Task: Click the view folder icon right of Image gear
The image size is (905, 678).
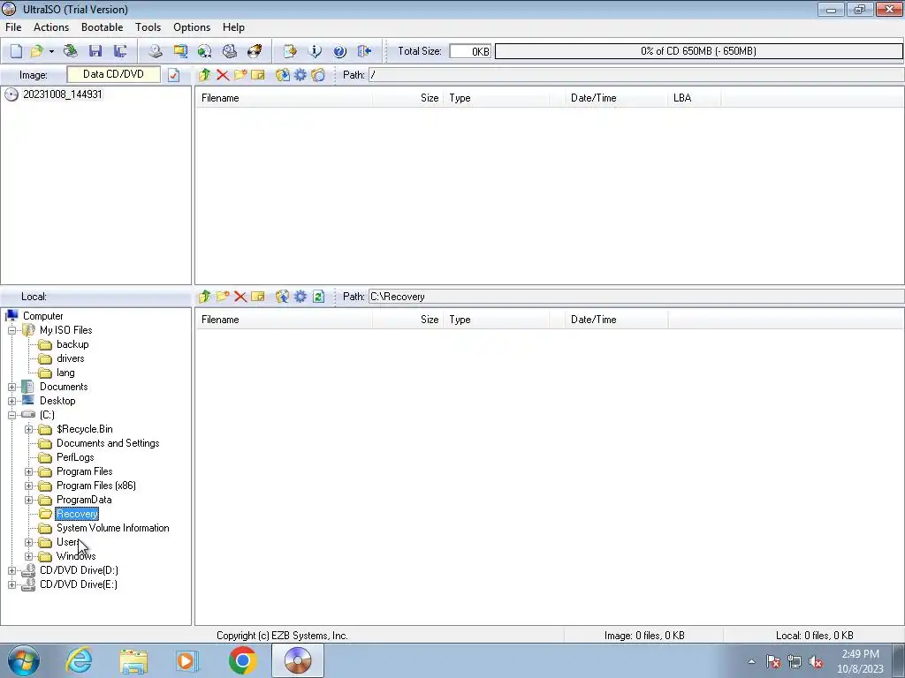Action: tap(318, 75)
